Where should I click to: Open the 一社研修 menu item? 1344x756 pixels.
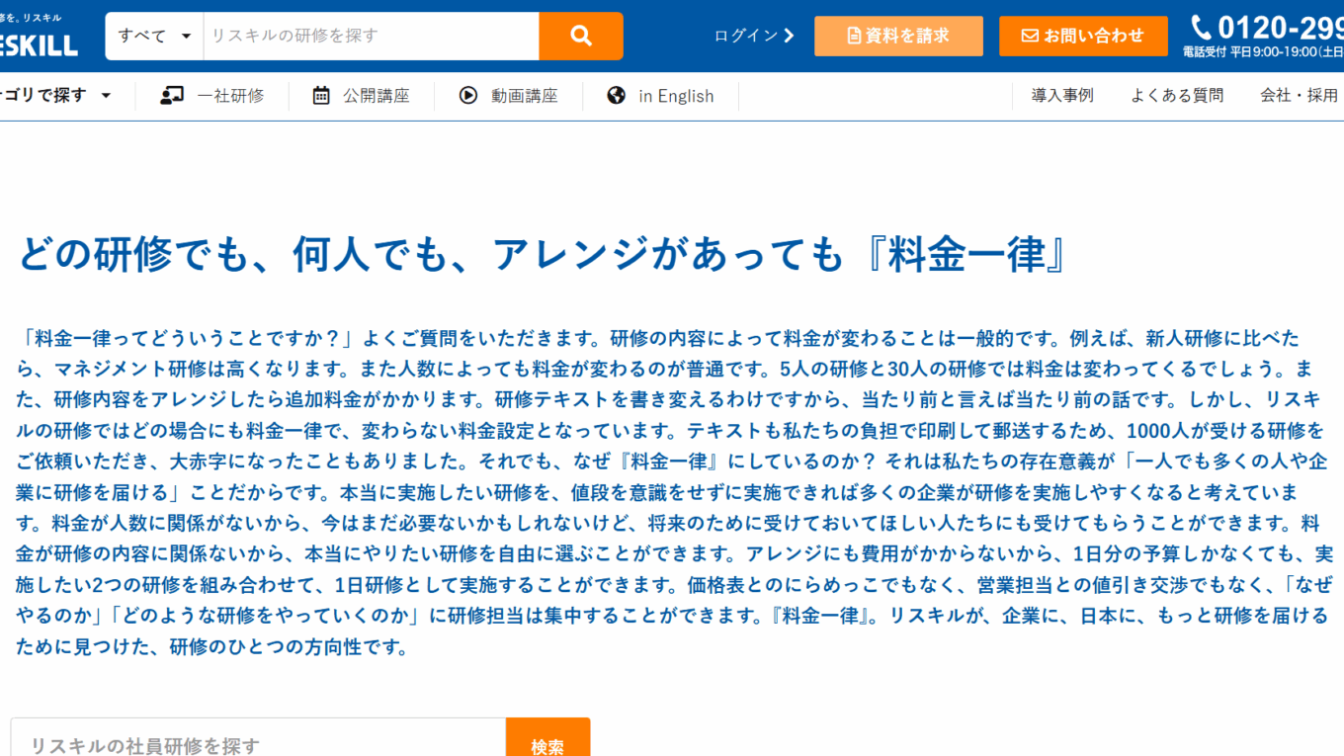pyautogui.click(x=212, y=96)
